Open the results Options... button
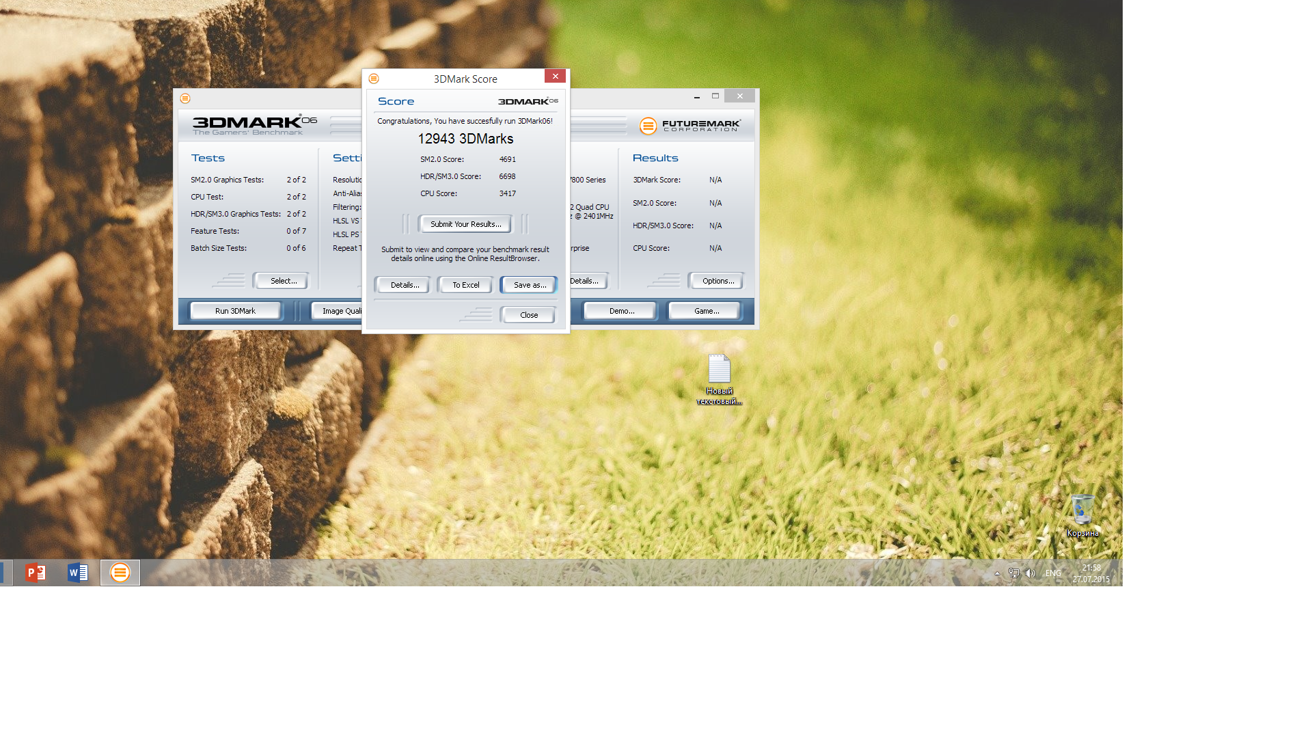Screen dimensions: 1312x738 [717, 281]
